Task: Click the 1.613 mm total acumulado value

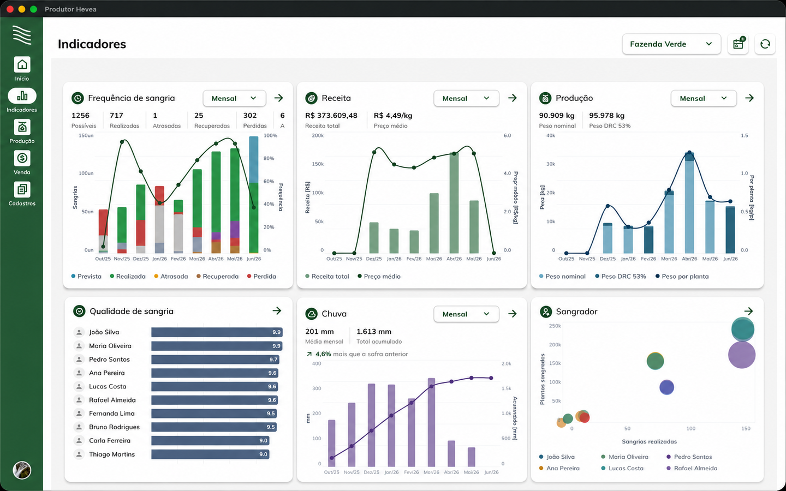Action: point(374,332)
